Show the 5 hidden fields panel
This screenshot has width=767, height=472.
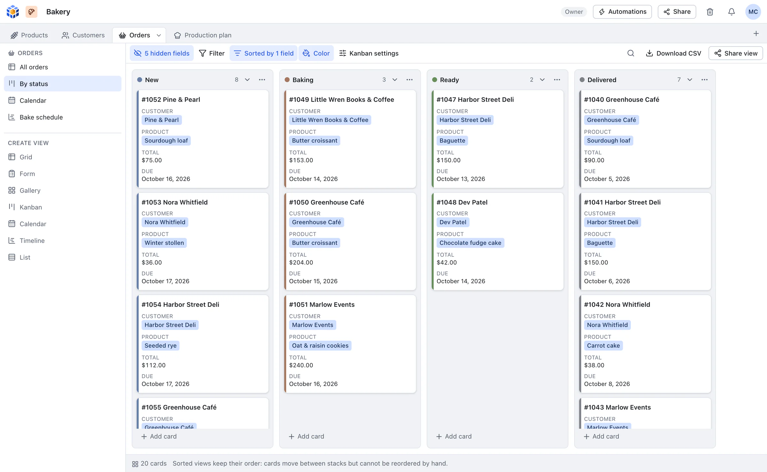point(161,53)
